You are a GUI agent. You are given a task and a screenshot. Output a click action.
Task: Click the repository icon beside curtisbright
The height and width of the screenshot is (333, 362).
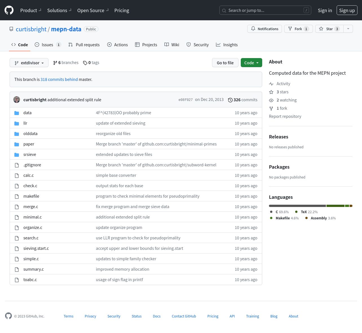pos(11,29)
